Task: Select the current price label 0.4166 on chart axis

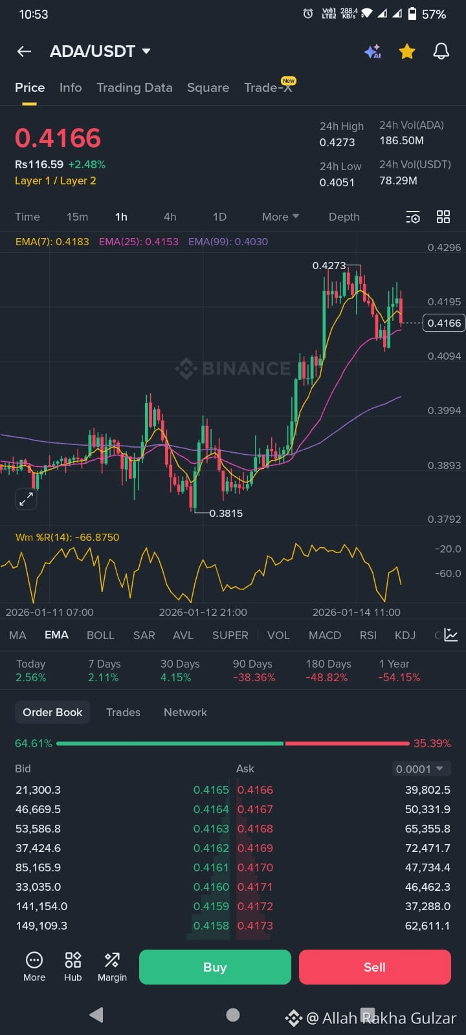Action: 444,323
